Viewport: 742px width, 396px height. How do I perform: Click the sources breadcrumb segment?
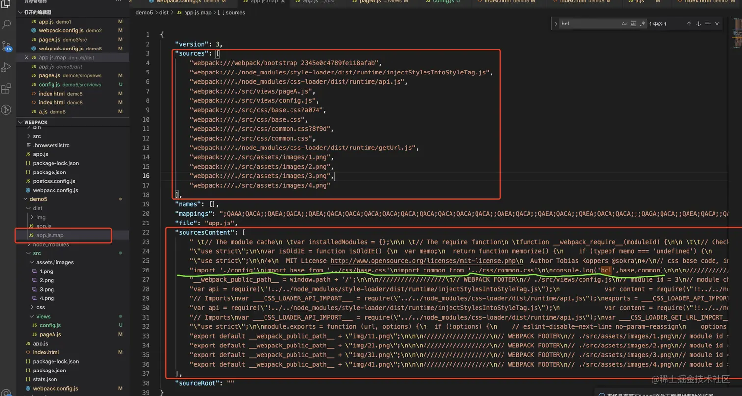(232, 12)
